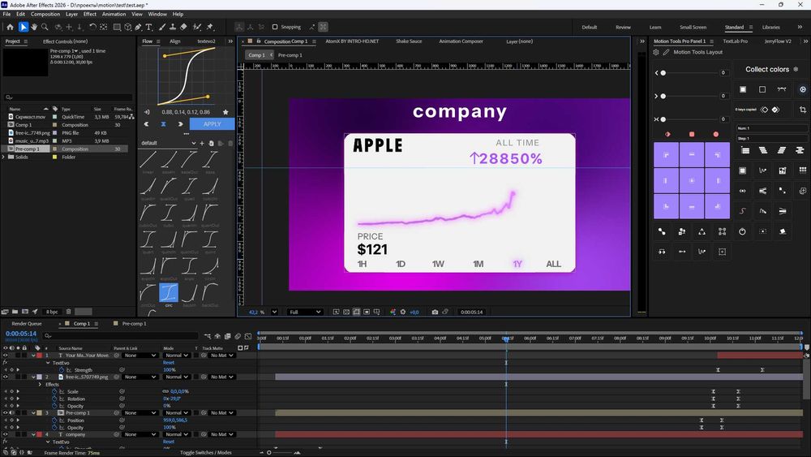Open the viewer resolution Full dropdown

coord(305,312)
